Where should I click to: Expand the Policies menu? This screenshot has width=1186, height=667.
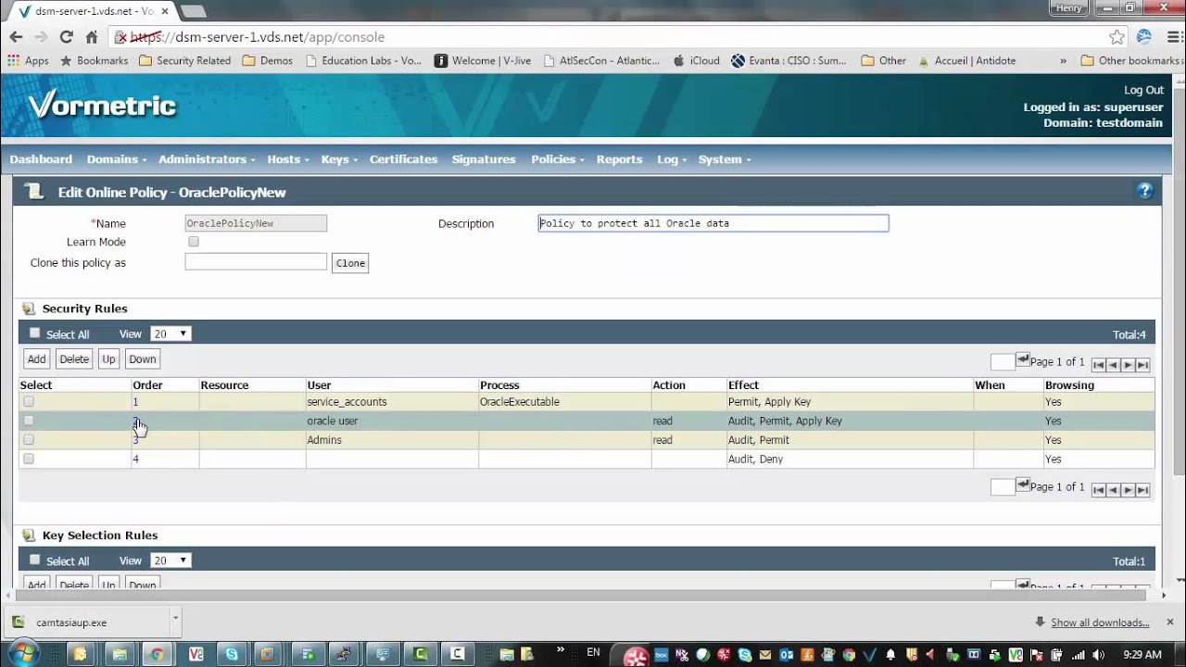[558, 159]
